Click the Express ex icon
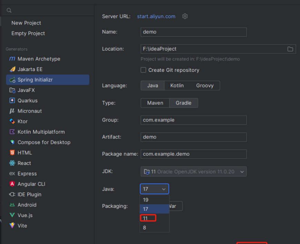This screenshot has height=244, width=300. 12,174
